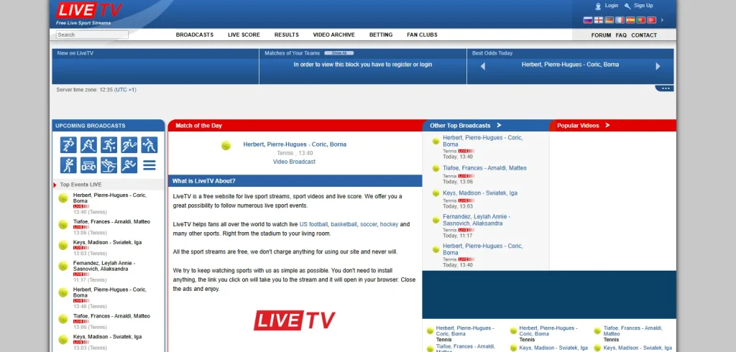The width and height of the screenshot is (736, 352).
Task: Open the FAN CLUBS menu
Action: pyautogui.click(x=422, y=34)
